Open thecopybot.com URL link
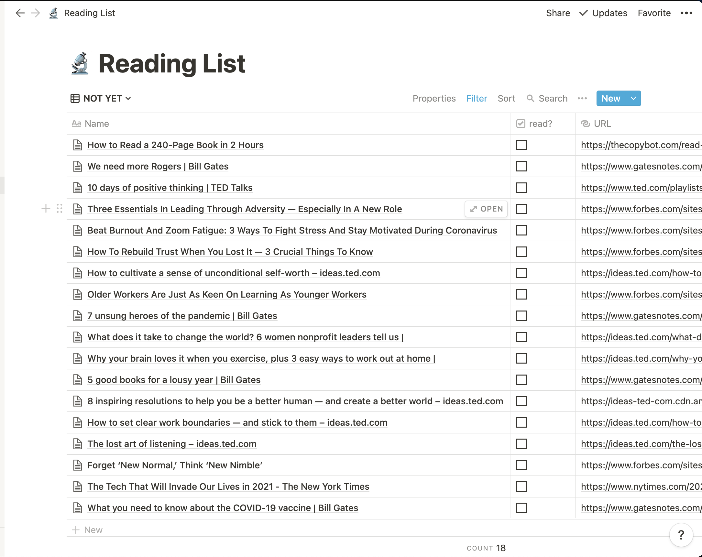 [641, 145]
